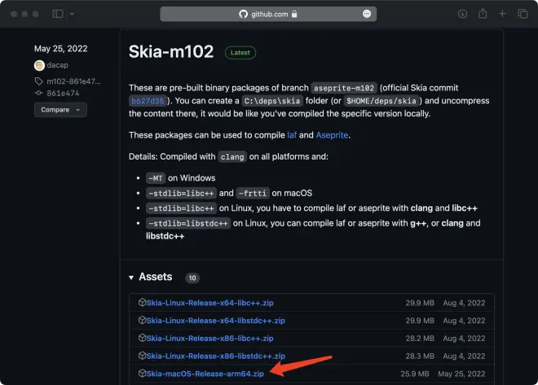Collapse the Assets section triangle

click(x=131, y=278)
